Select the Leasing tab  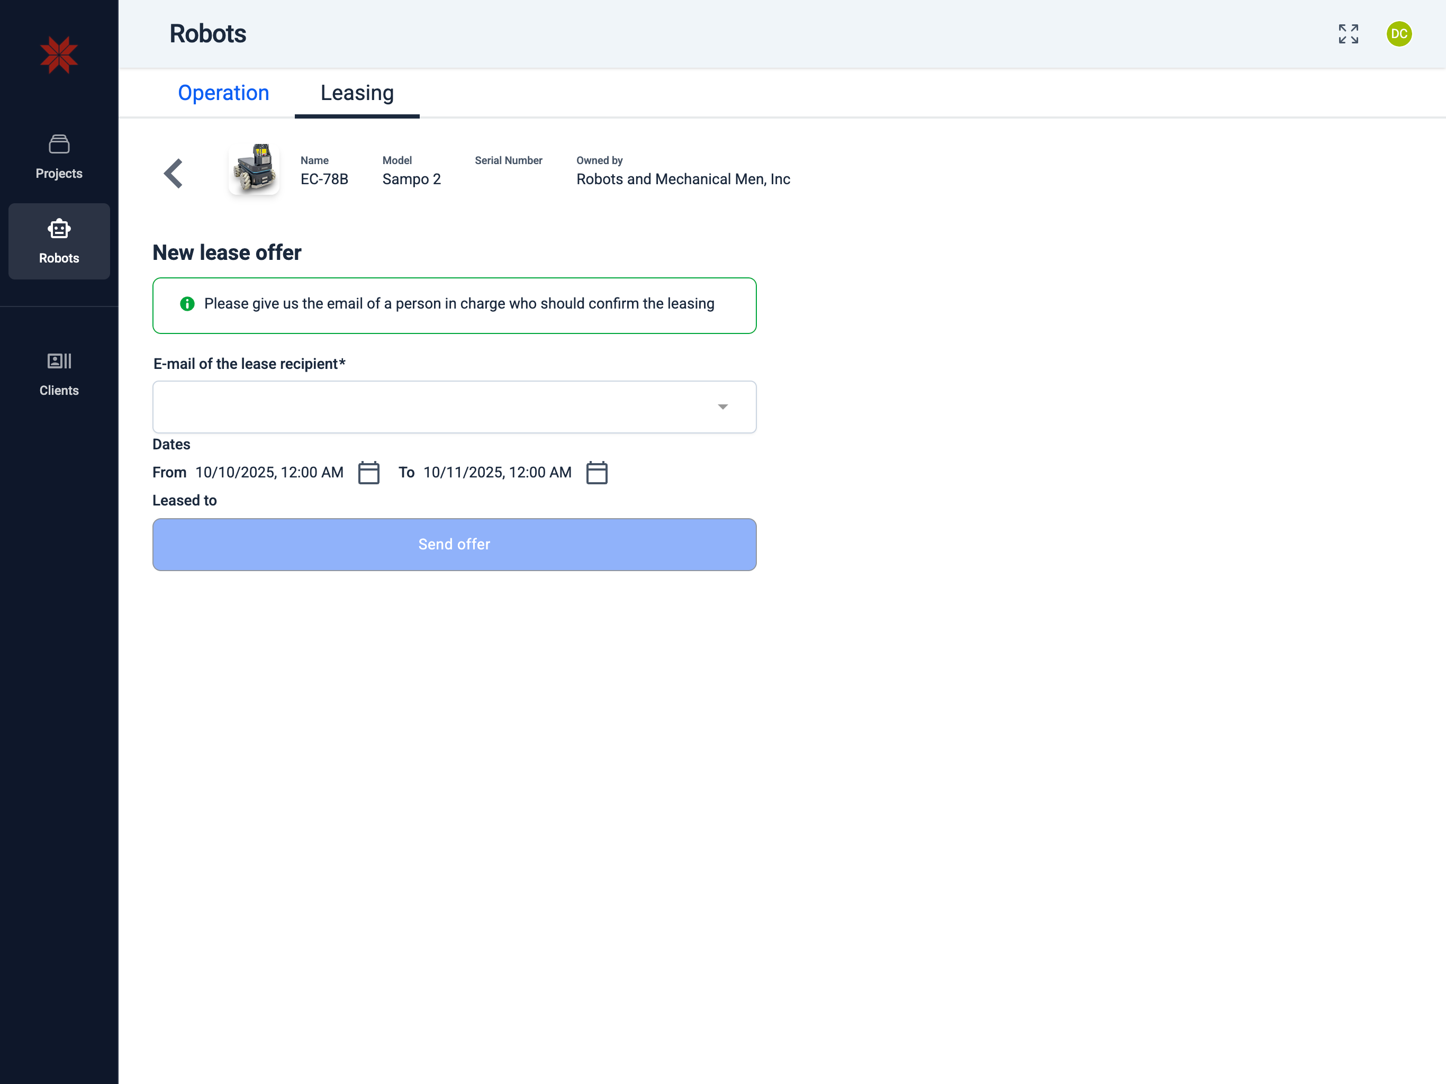pyautogui.click(x=357, y=93)
